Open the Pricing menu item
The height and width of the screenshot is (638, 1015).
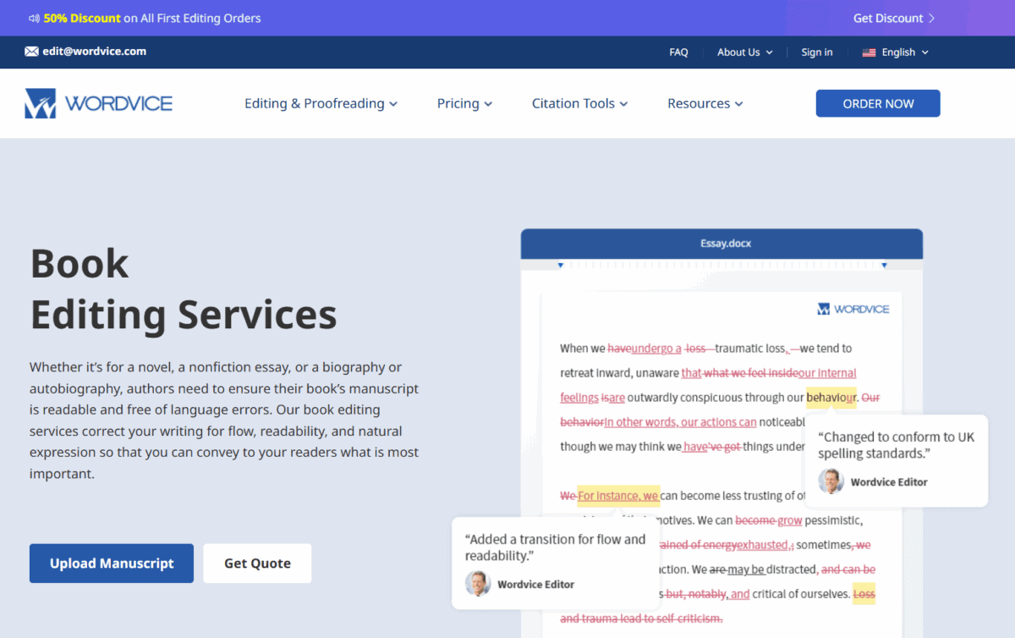pyautogui.click(x=464, y=103)
